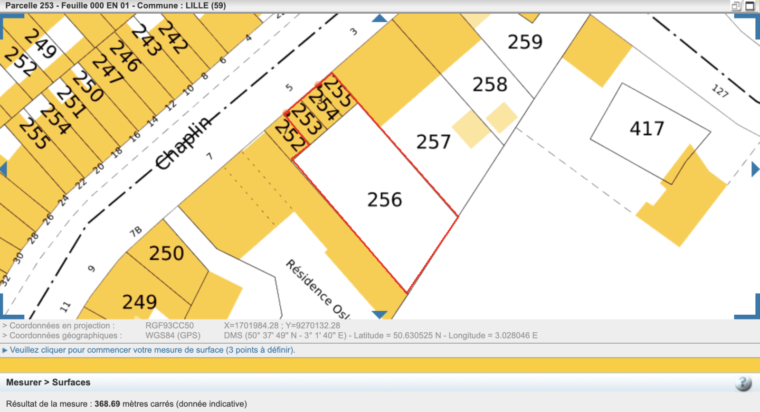Pan the map north with top arrow
Image resolution: width=760 pixels, height=412 pixels.
(379, 19)
